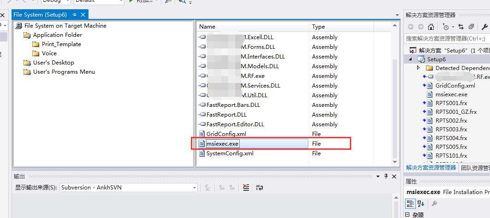Select FastReport.Editor.DLL in the file list
Image resolution: width=490 pixels, height=218 pixels.
coord(235,124)
